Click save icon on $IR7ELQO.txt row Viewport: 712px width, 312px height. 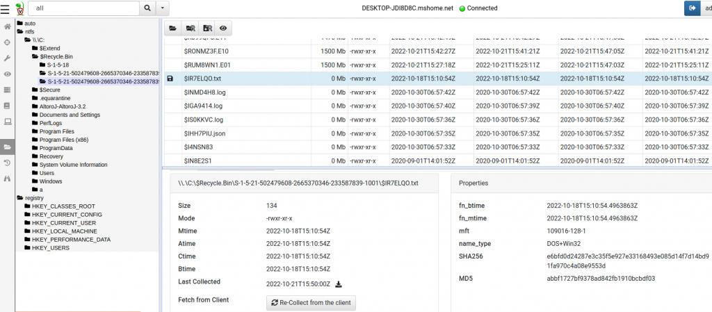(170, 79)
